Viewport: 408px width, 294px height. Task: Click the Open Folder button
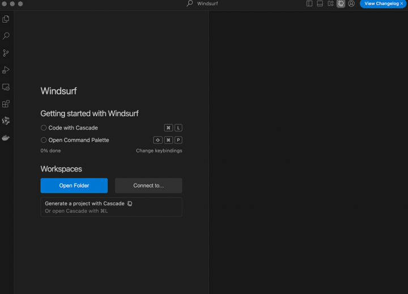point(74,186)
